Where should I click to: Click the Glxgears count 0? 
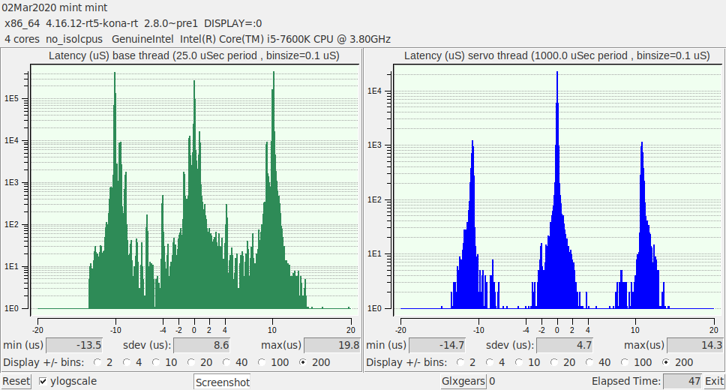[x=492, y=381]
